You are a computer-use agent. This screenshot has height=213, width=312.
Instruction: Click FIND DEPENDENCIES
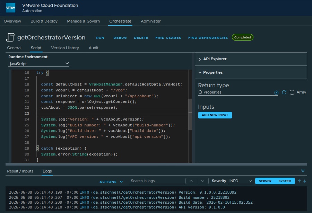(208, 38)
